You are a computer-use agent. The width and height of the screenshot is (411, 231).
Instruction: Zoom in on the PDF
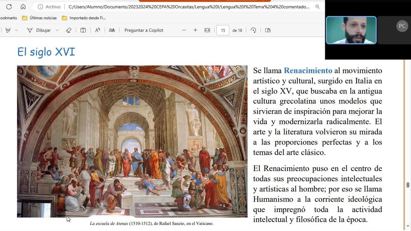[195, 30]
